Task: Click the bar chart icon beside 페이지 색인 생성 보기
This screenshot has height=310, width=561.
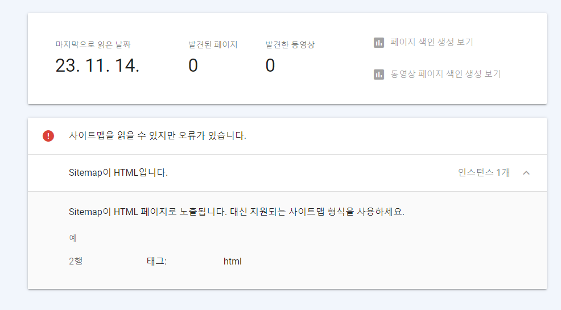Action: (x=379, y=43)
